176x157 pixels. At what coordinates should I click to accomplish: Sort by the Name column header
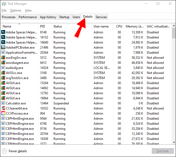point(19,26)
